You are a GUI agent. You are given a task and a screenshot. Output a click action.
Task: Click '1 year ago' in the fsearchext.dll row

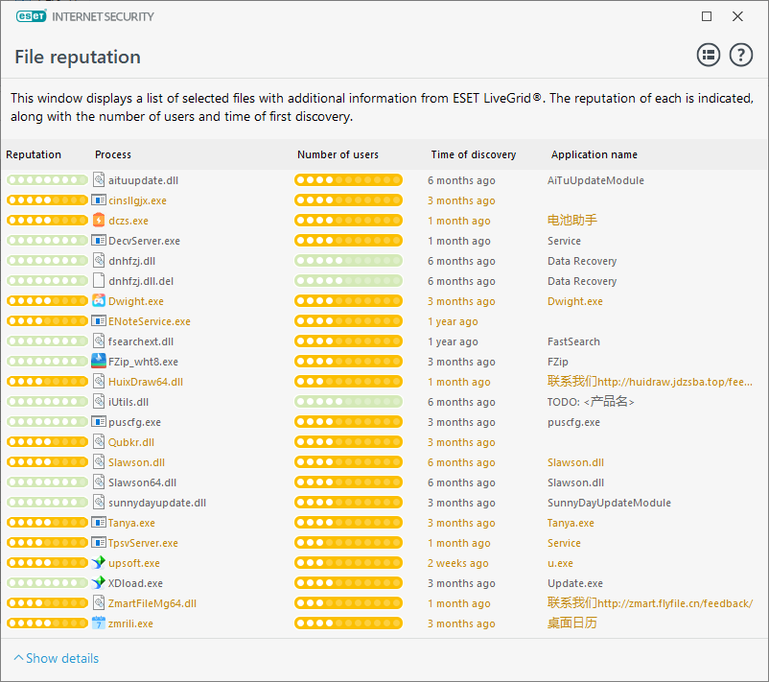[453, 341]
